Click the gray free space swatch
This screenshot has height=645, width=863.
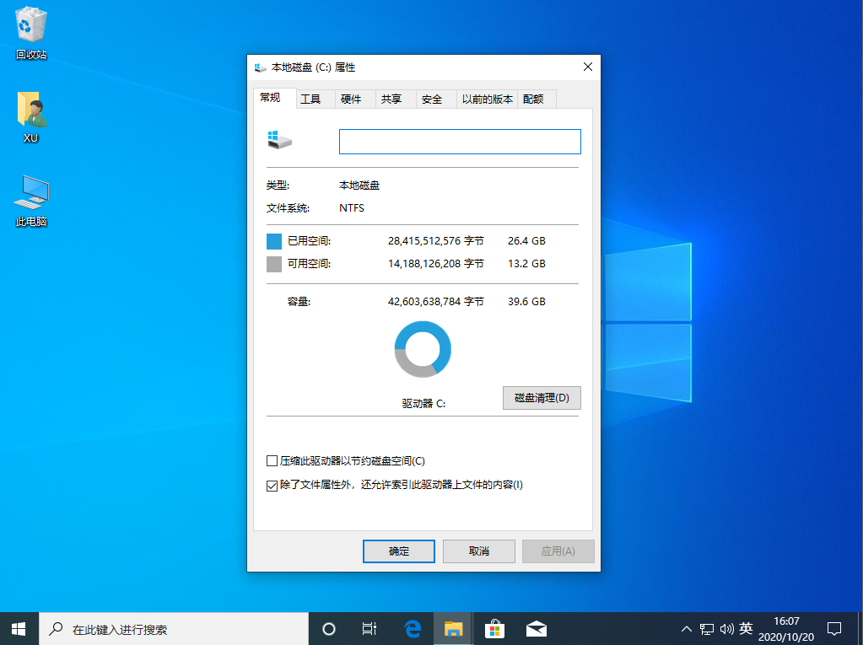point(274,264)
